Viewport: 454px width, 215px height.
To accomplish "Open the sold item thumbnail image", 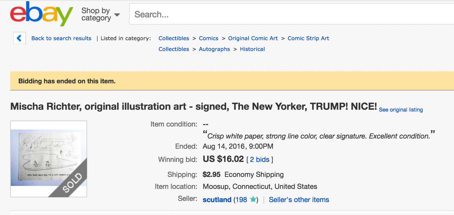I will (x=49, y=159).
